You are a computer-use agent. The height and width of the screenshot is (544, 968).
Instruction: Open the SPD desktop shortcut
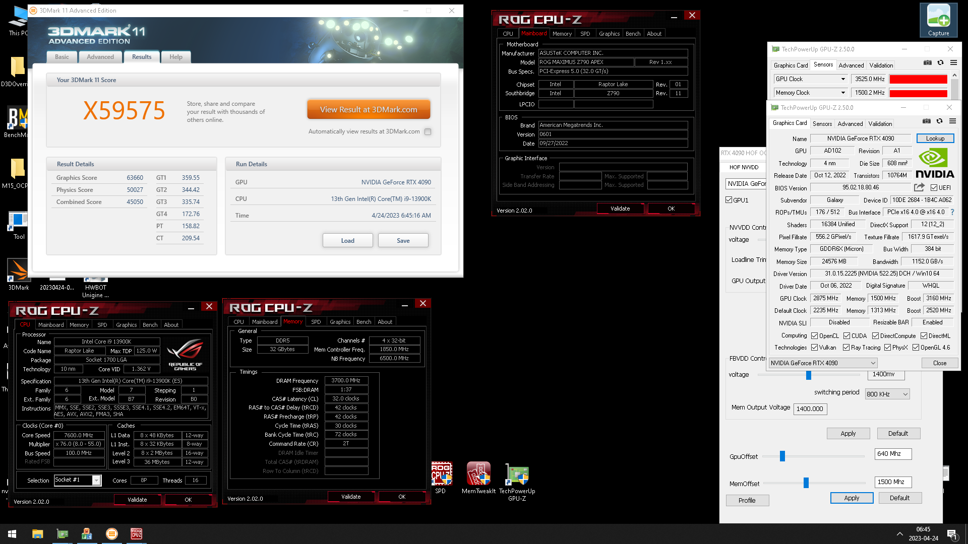pyautogui.click(x=441, y=478)
